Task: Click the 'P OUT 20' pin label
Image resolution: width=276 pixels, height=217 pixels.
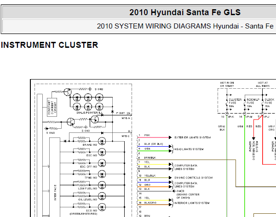Action: pyautogui.click(x=123, y=113)
